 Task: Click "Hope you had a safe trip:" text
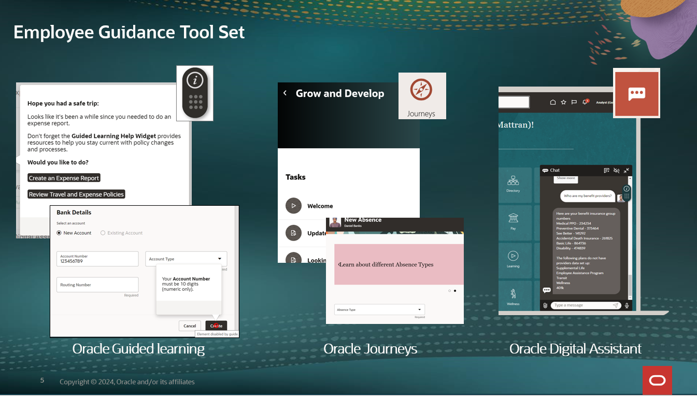(63, 104)
